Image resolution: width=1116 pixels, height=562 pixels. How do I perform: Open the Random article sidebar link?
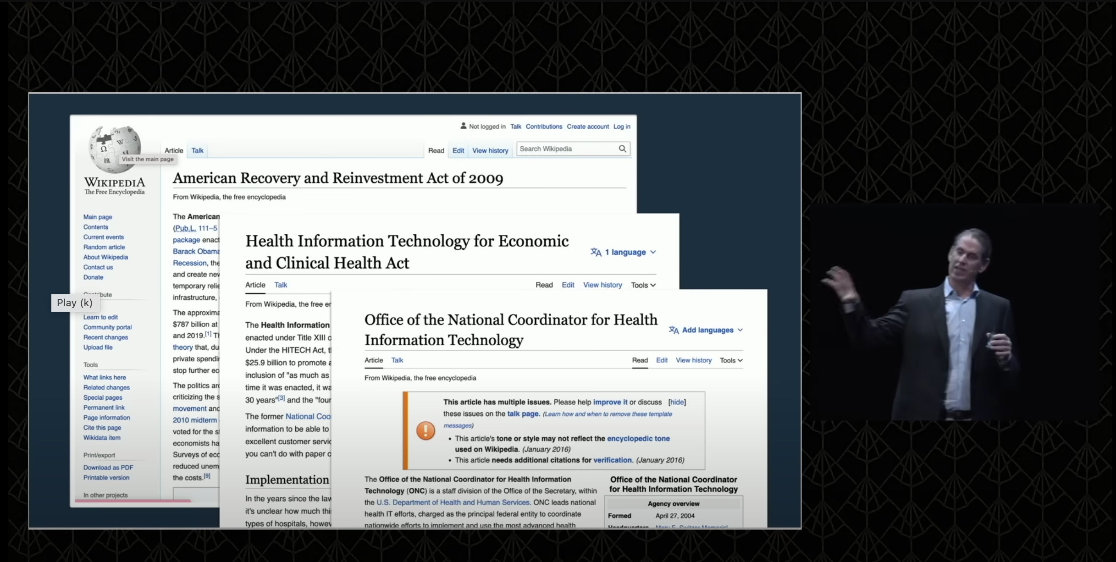pos(104,247)
